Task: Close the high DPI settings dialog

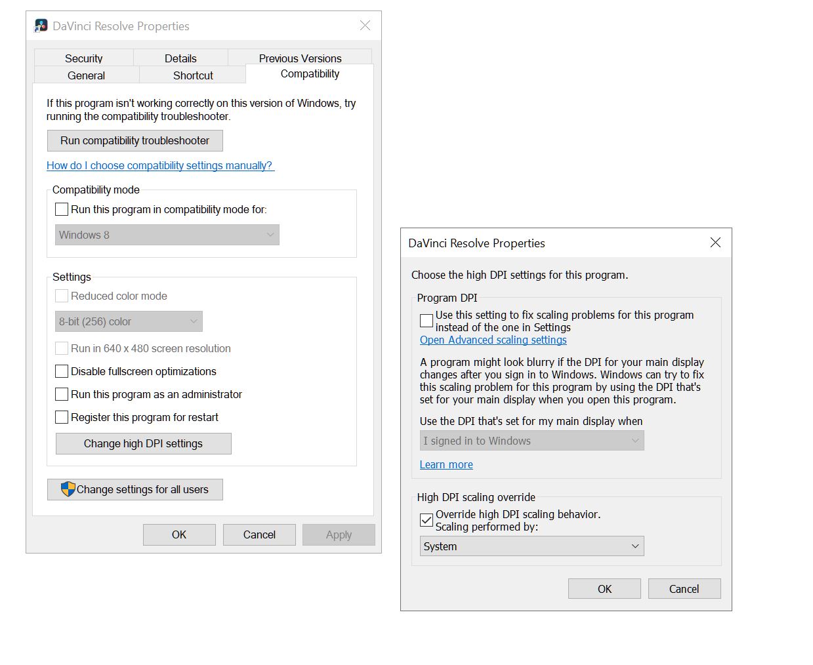Action: pos(715,243)
